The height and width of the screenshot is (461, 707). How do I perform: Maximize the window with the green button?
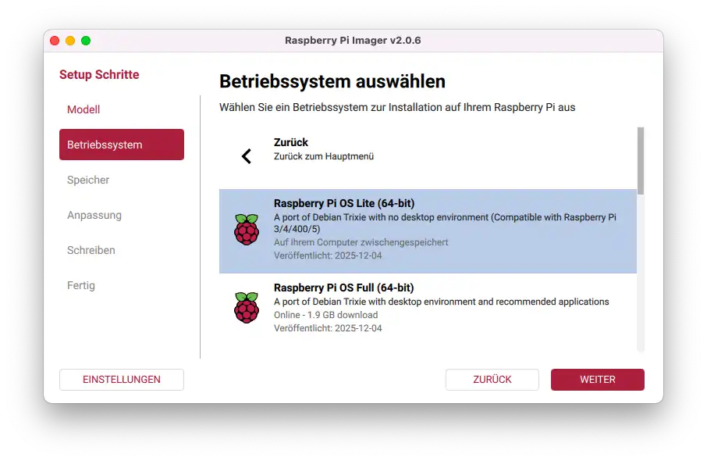[x=86, y=41]
